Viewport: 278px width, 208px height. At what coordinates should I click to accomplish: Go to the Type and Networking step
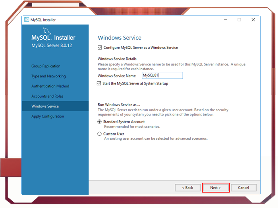pos(48,76)
